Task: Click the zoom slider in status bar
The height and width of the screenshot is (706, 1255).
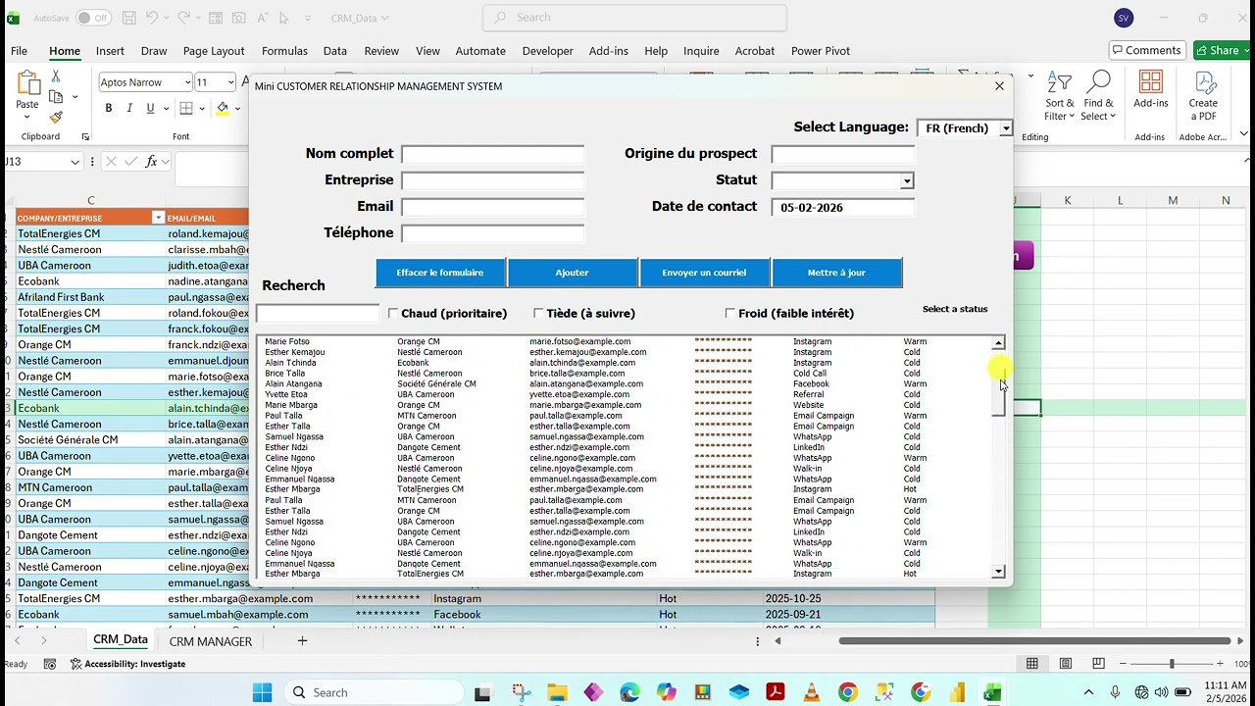Action: click(1171, 664)
